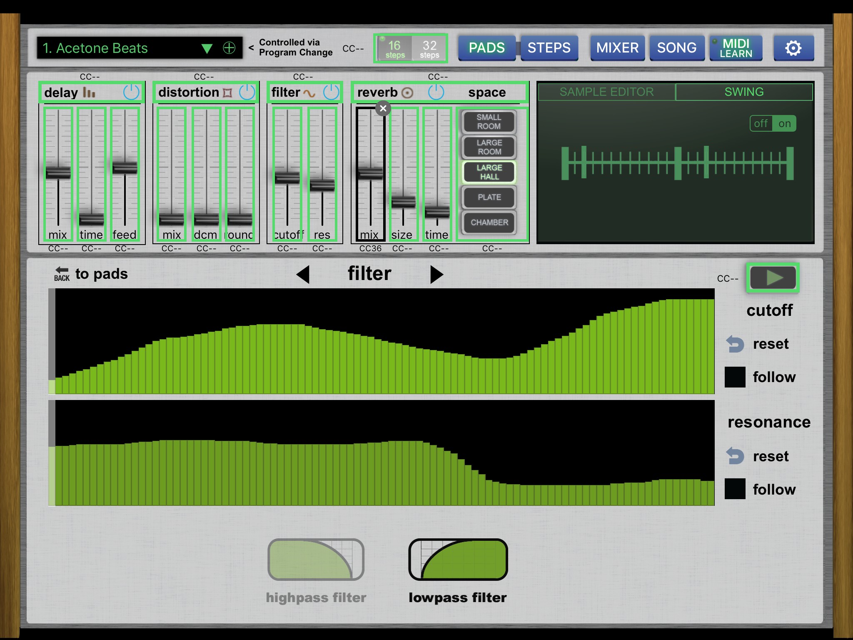Click the CC36 label under reverb mix
853x640 pixels.
370,249
